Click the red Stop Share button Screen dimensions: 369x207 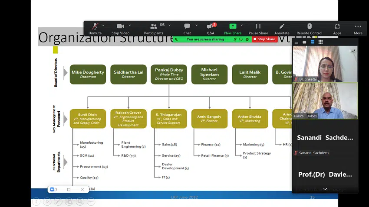tap(264, 39)
